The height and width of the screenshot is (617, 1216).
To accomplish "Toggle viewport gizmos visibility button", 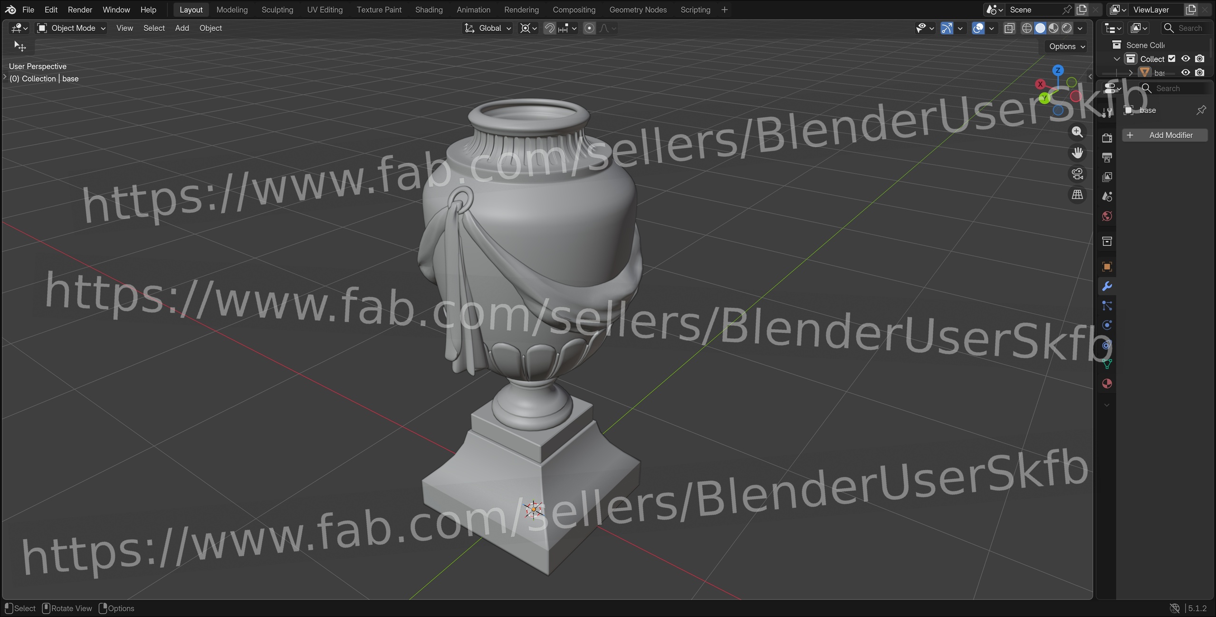I will click(947, 28).
